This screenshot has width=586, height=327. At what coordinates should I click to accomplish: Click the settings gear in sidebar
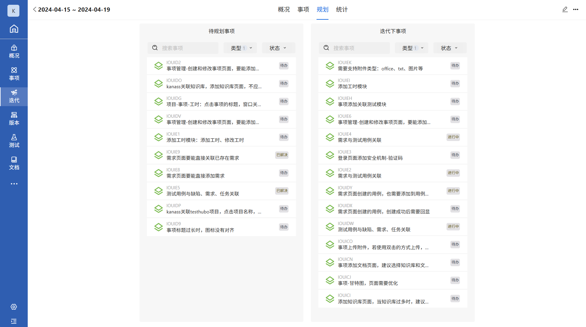[x=14, y=307]
